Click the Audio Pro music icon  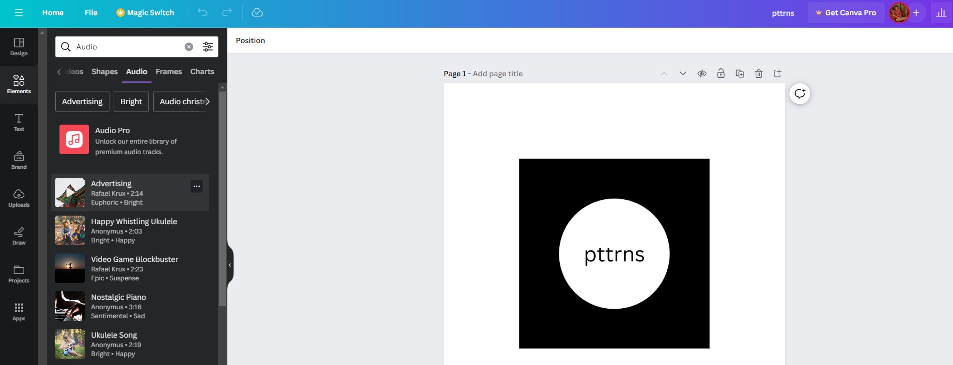tap(74, 139)
